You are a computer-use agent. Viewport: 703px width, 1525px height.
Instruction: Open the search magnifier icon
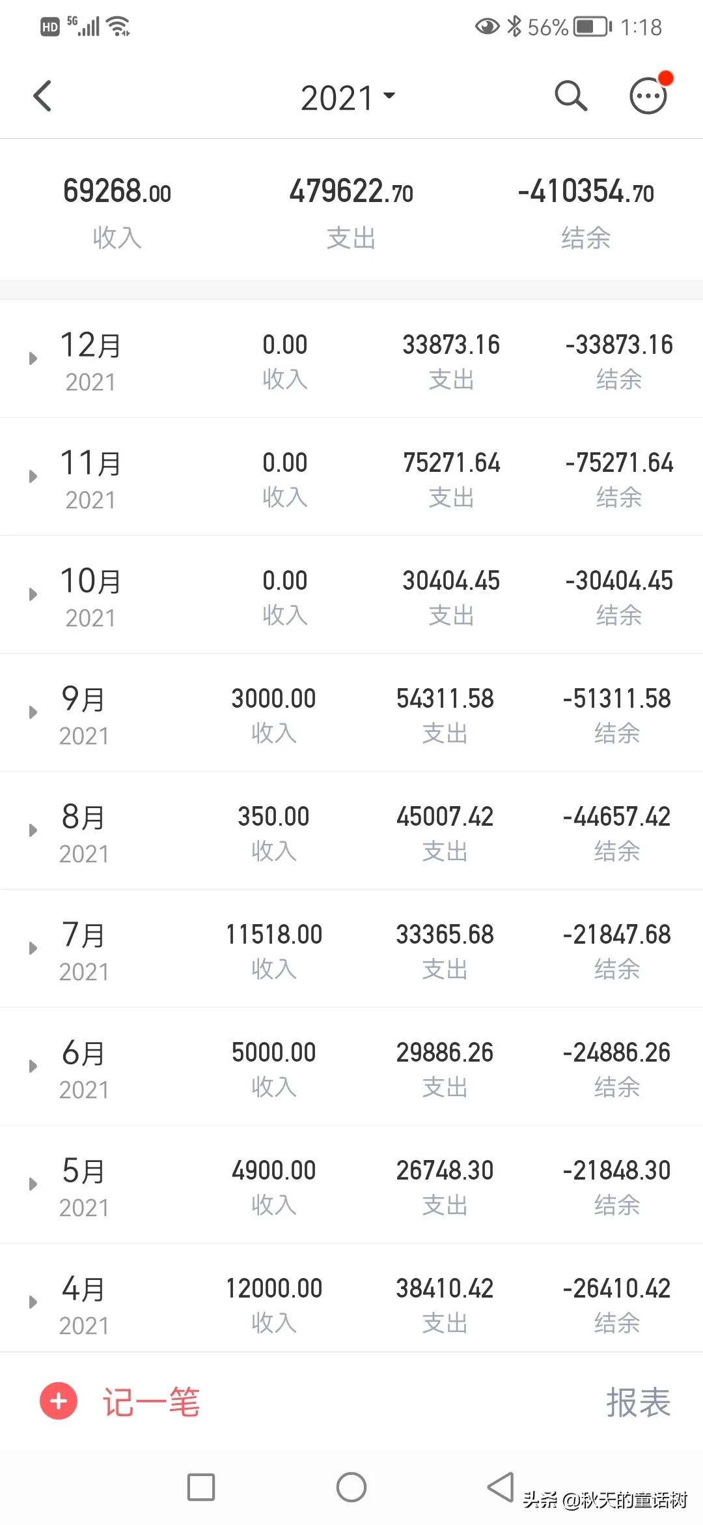[571, 96]
